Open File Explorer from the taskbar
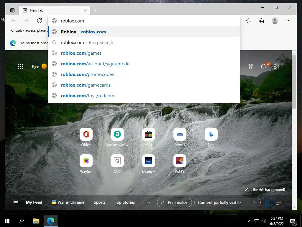302x227 pixels. tap(36, 221)
